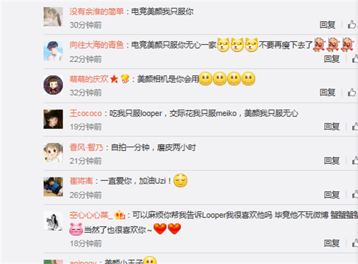Image resolution: width=358 pixels, height=264 pixels.
Task: Like 崔将离's 加油Uzi comment
Action: 355,194
